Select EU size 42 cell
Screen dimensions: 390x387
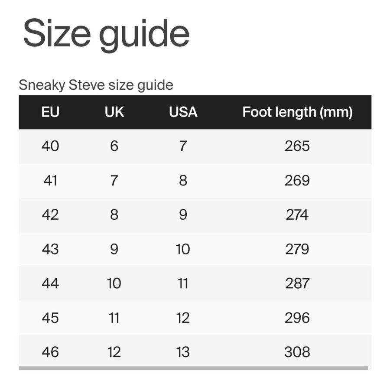click(x=50, y=215)
